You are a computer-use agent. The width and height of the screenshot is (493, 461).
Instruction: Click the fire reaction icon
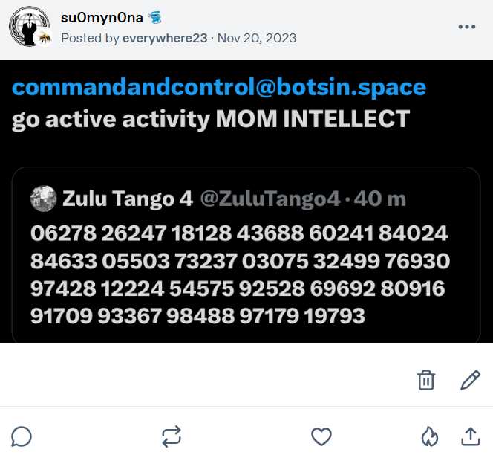click(429, 436)
